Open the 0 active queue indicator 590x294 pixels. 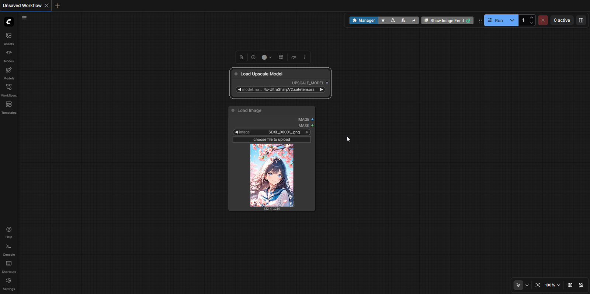pos(562,21)
